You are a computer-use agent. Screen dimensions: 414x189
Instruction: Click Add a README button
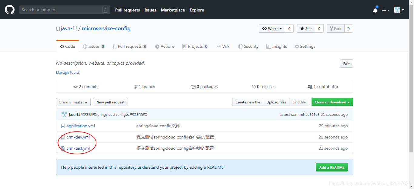(332, 167)
